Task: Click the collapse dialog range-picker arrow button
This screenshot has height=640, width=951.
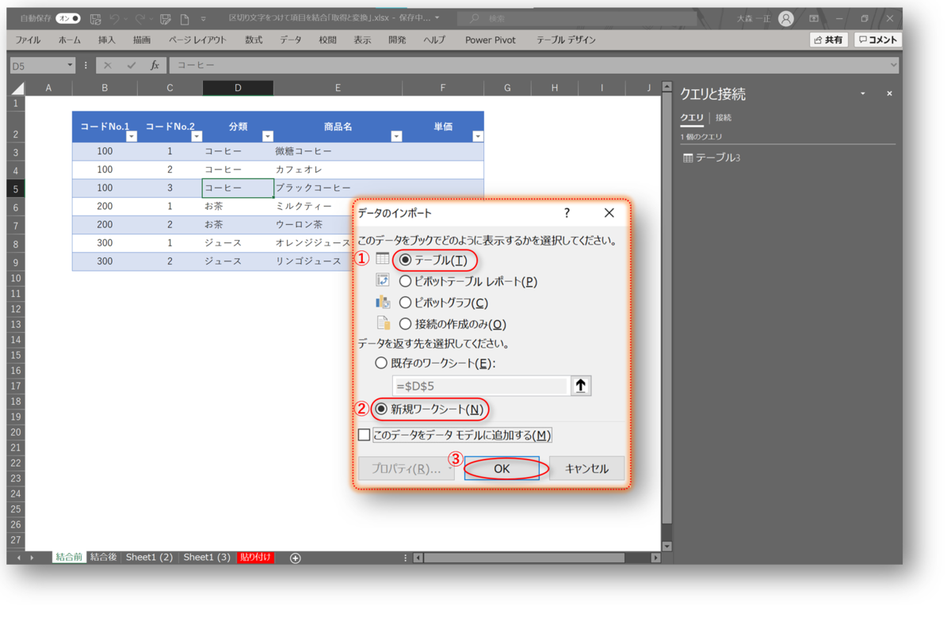Action: click(x=581, y=386)
